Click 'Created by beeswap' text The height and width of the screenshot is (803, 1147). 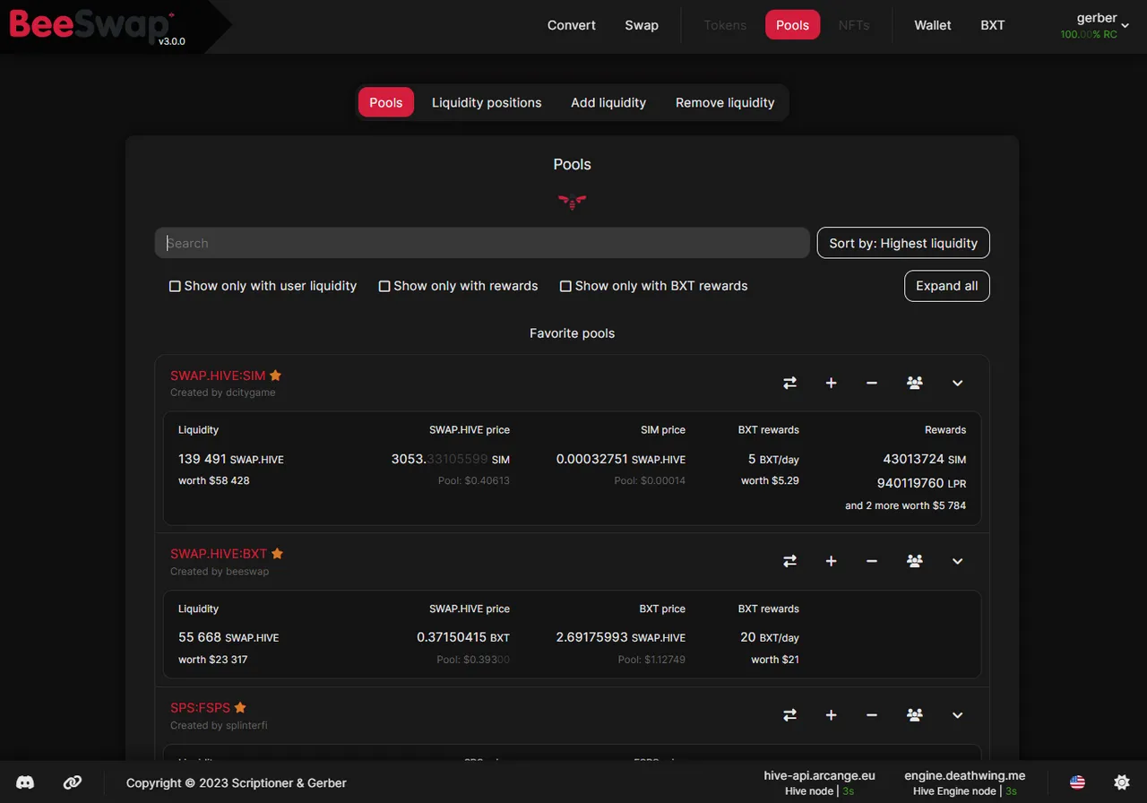[220, 571]
